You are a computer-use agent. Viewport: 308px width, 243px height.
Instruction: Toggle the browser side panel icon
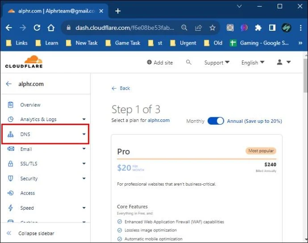coord(272,28)
